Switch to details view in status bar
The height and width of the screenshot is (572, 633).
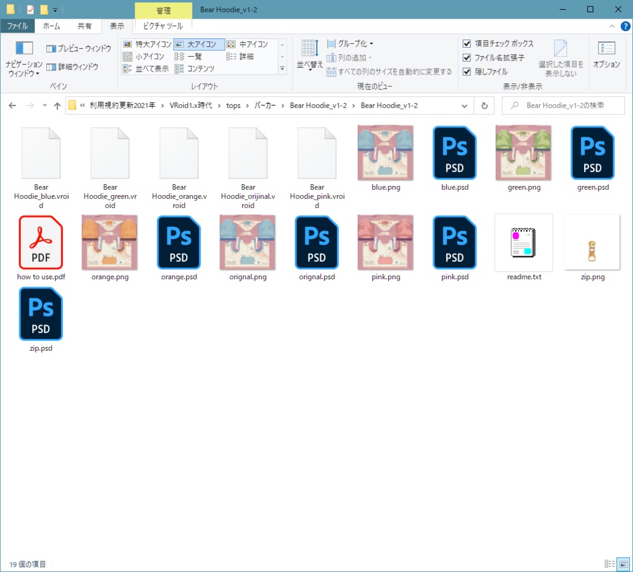610,564
